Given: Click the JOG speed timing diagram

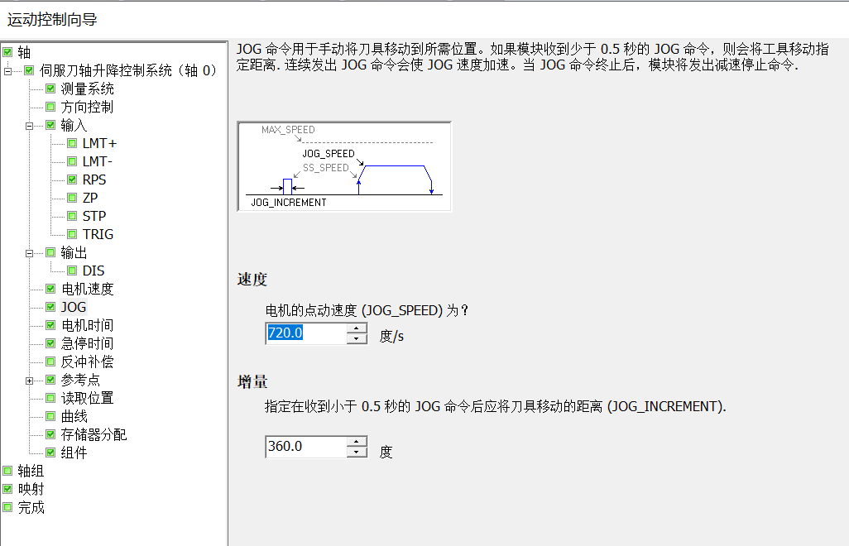Looking at the screenshot, I should pos(344,166).
